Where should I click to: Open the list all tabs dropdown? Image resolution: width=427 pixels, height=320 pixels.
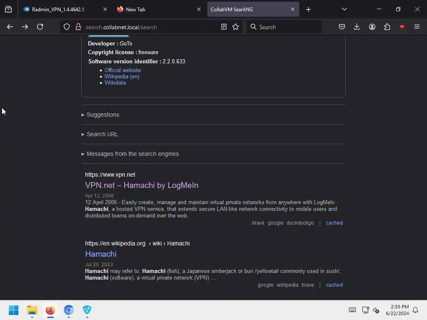(344, 9)
